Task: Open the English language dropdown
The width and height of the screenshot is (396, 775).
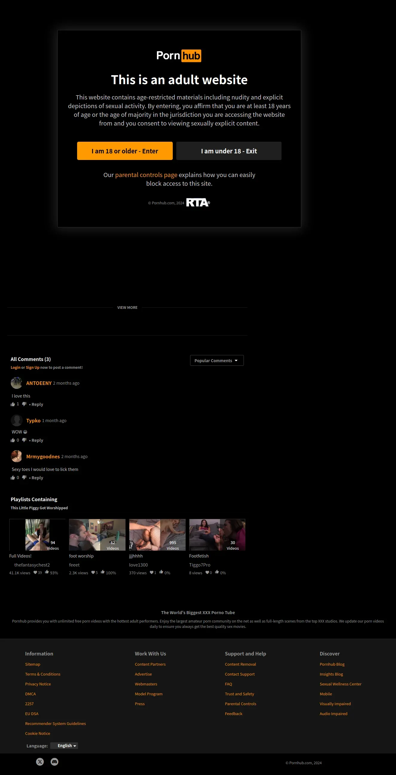Action: click(x=64, y=746)
